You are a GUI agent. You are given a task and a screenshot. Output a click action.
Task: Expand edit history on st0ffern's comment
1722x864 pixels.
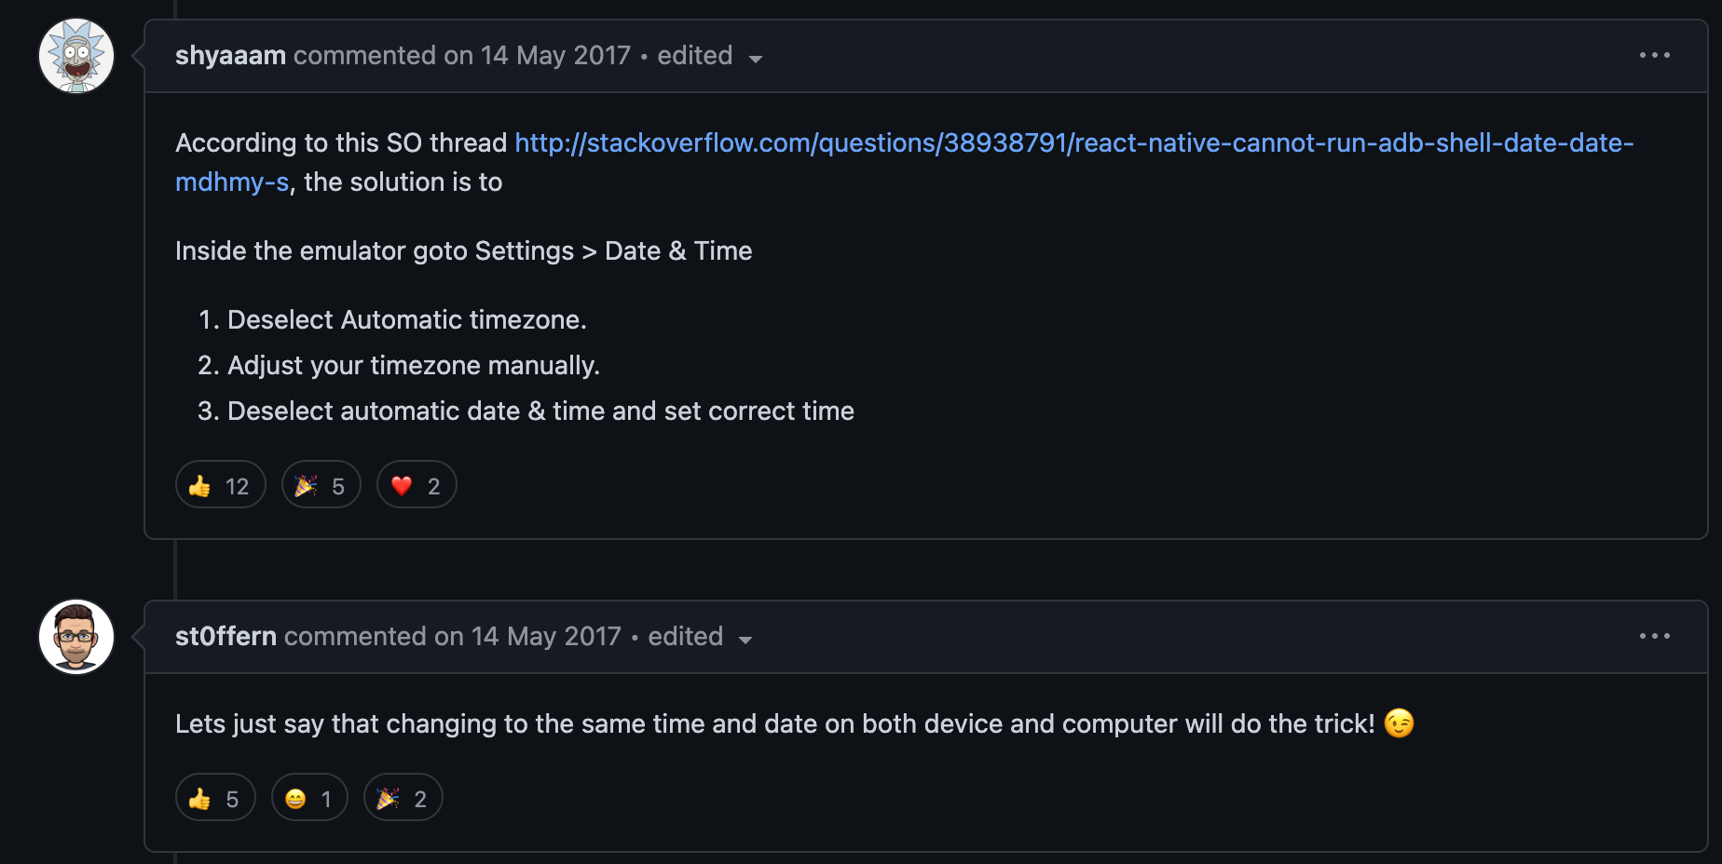[x=701, y=638]
